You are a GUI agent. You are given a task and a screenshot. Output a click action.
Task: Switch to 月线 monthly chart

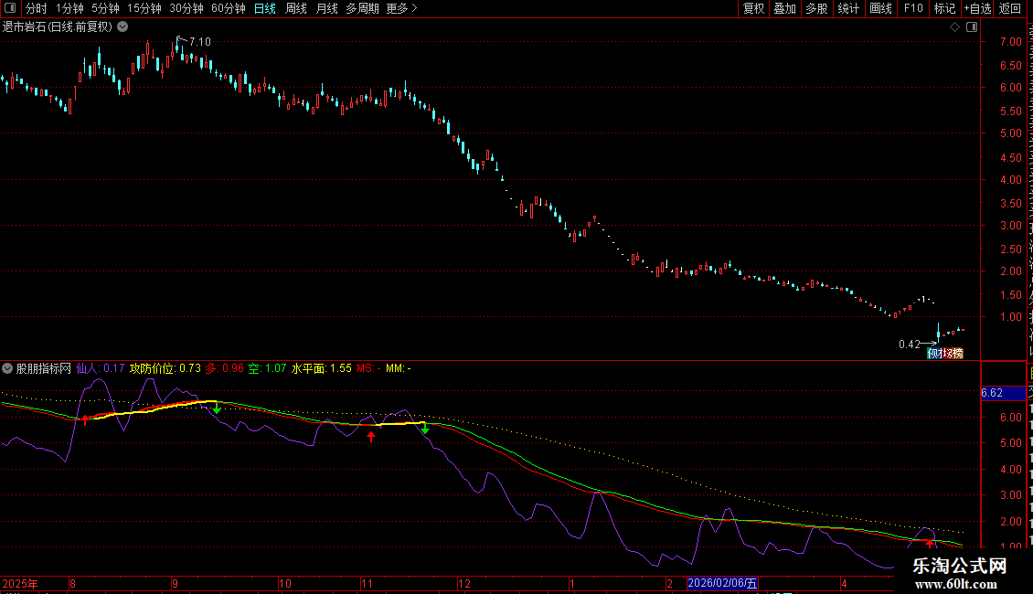pyautogui.click(x=326, y=8)
